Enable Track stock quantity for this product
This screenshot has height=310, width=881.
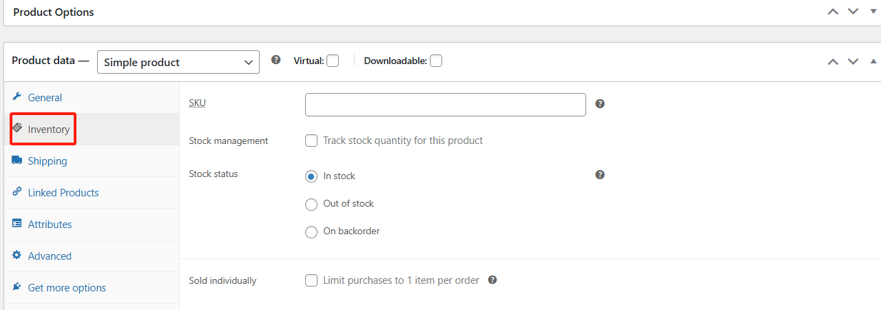(x=311, y=141)
